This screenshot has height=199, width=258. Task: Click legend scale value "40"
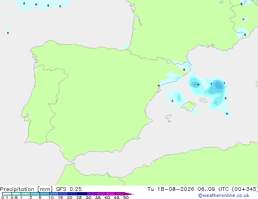click(x=107, y=197)
